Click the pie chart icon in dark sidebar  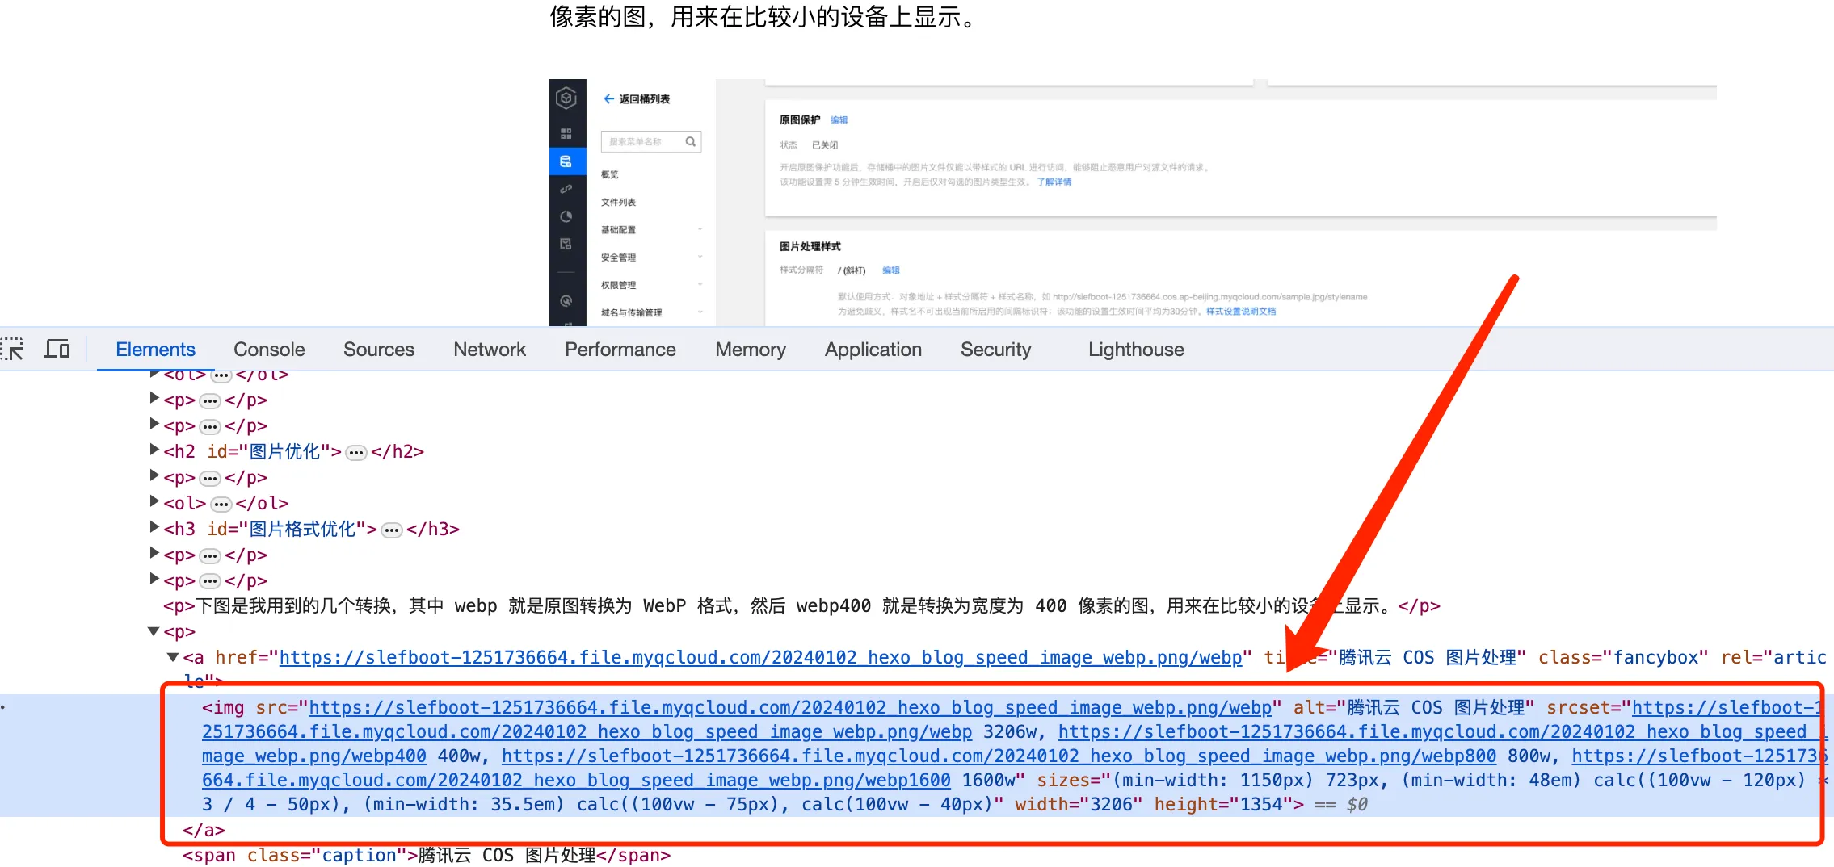[566, 216]
